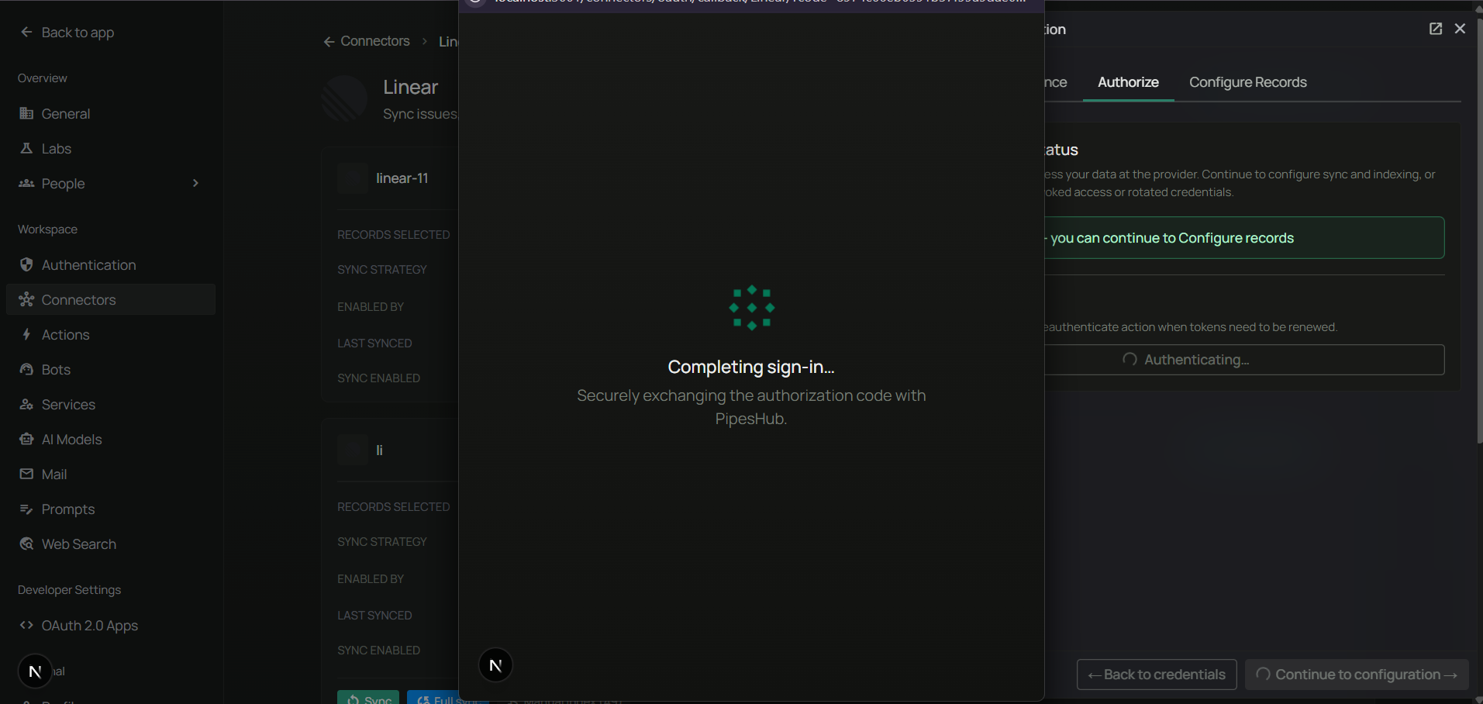Expand the People submenu chevron
This screenshot has height=704, width=1483.
pos(195,183)
